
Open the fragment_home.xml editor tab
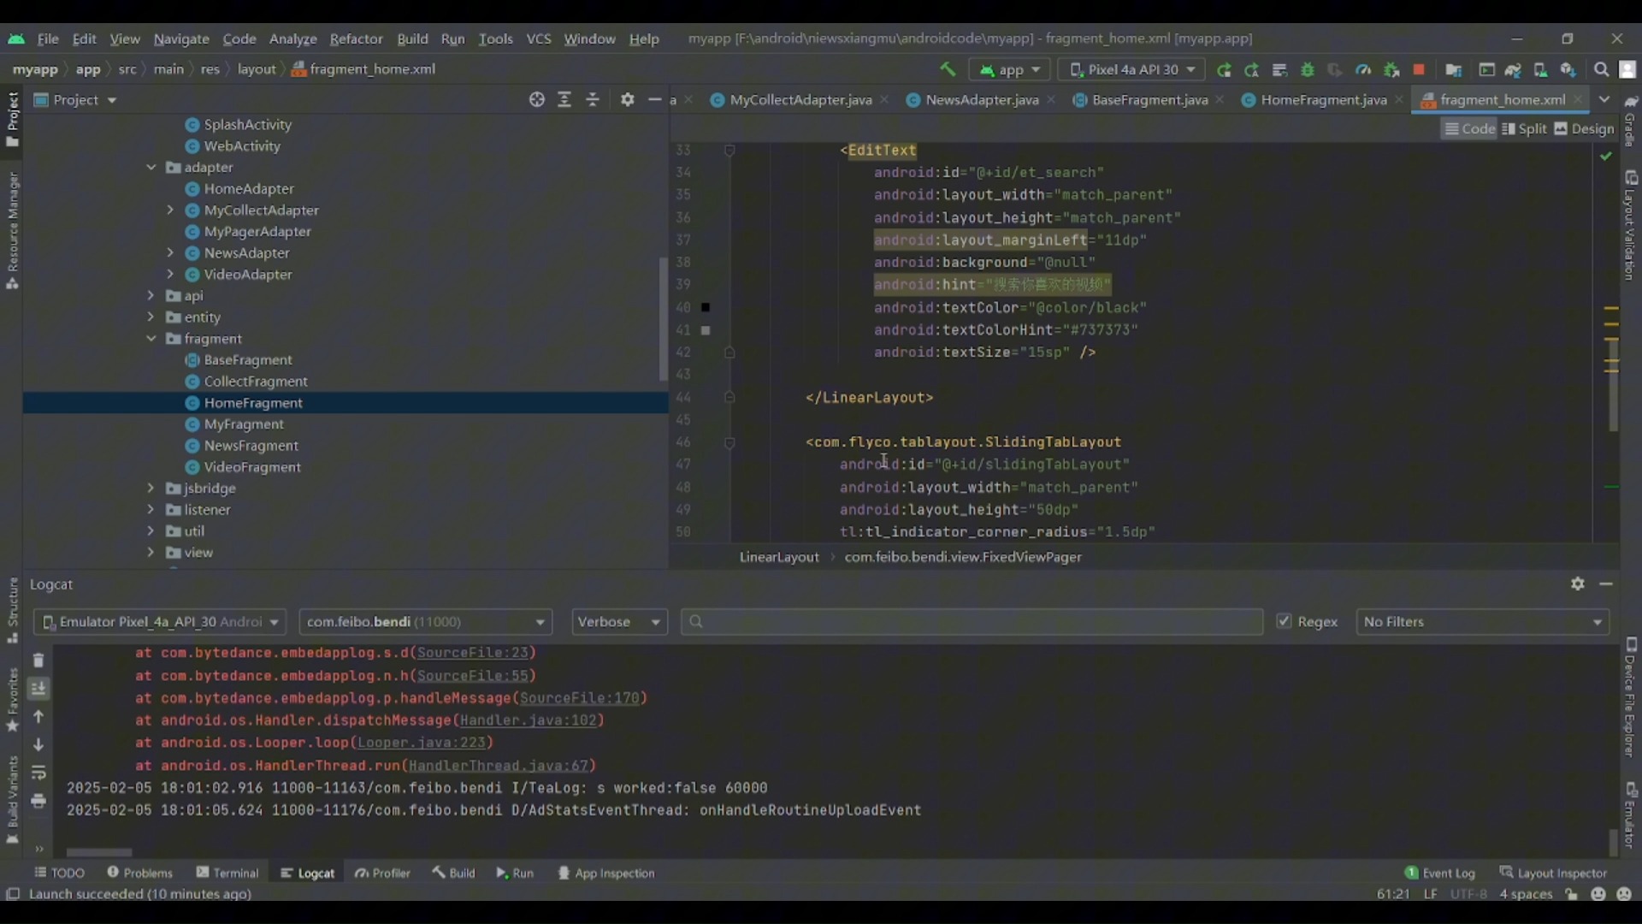coord(1502,99)
